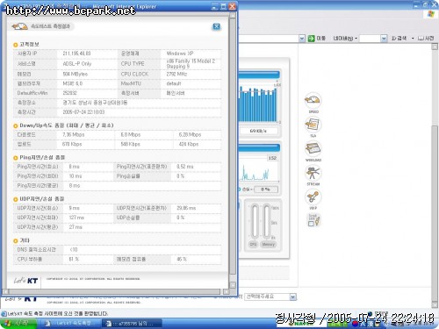
Task: Click the Let's KT logo in popup footer
Action: click(25, 281)
